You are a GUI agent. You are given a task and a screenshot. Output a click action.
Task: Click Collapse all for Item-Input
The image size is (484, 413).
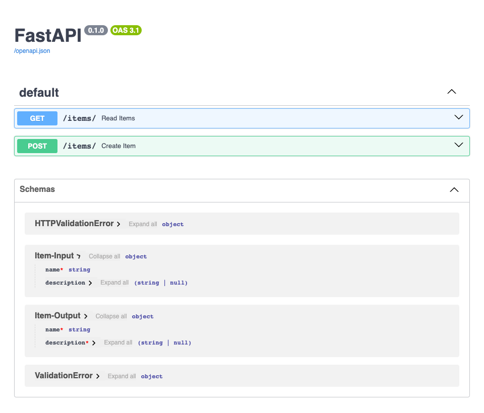coord(104,256)
